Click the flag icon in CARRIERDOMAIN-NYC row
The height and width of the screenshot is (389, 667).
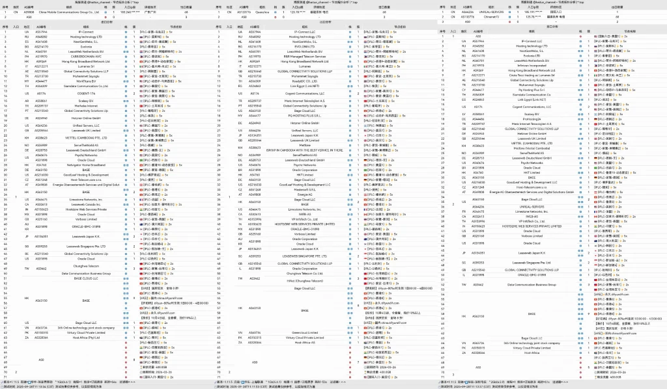(141, 57)
